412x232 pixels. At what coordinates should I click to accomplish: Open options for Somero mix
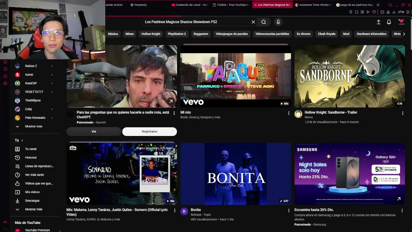(x=175, y=210)
